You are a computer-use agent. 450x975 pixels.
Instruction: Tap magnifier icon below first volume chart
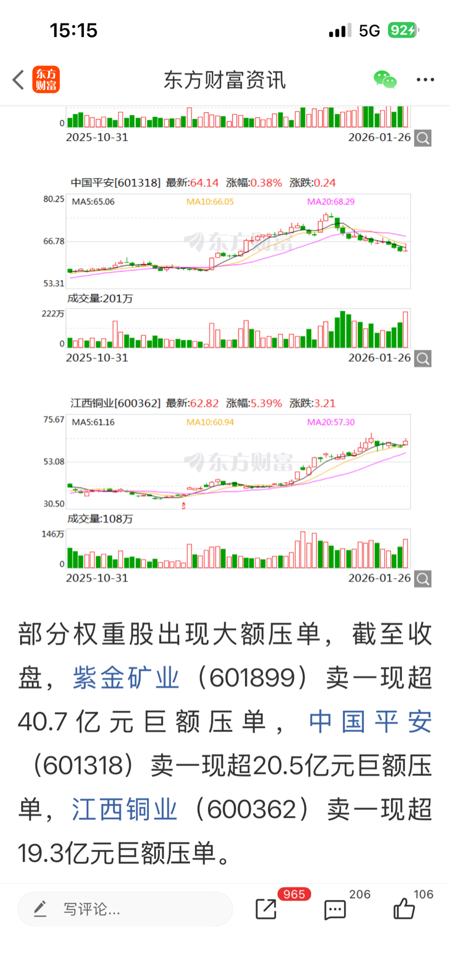[x=423, y=138]
